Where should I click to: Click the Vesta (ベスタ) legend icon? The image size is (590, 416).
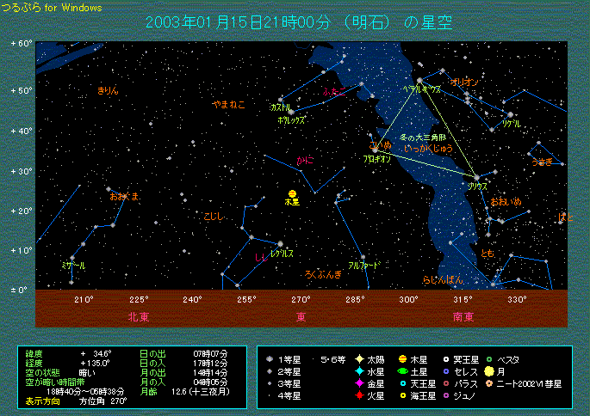[x=490, y=359]
